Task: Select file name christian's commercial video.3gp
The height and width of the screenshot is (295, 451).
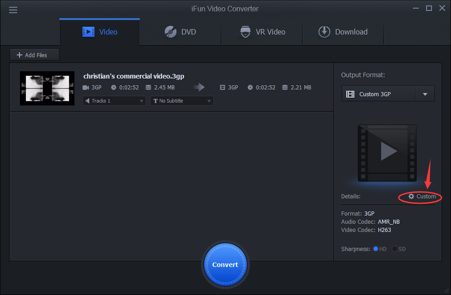Action: 134,76
